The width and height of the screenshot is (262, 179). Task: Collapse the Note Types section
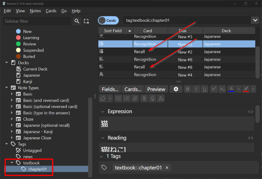click(x=7, y=88)
